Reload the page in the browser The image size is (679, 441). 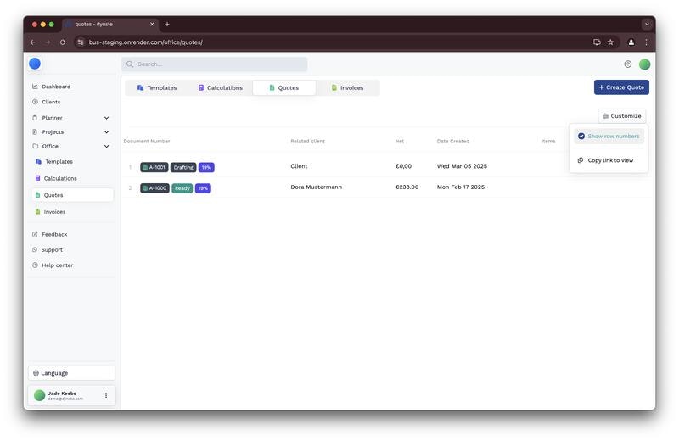pyautogui.click(x=63, y=42)
